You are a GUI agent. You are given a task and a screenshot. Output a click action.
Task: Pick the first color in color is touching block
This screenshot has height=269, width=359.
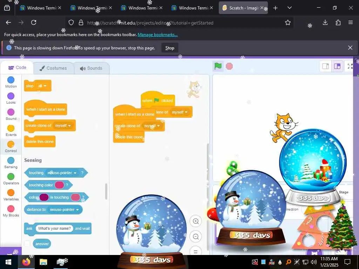(x=44, y=197)
